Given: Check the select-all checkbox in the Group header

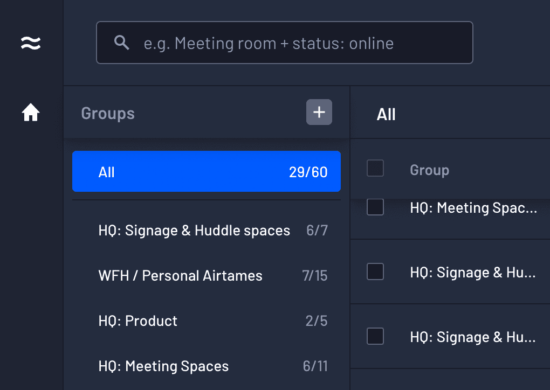Looking at the screenshot, I should [x=375, y=168].
